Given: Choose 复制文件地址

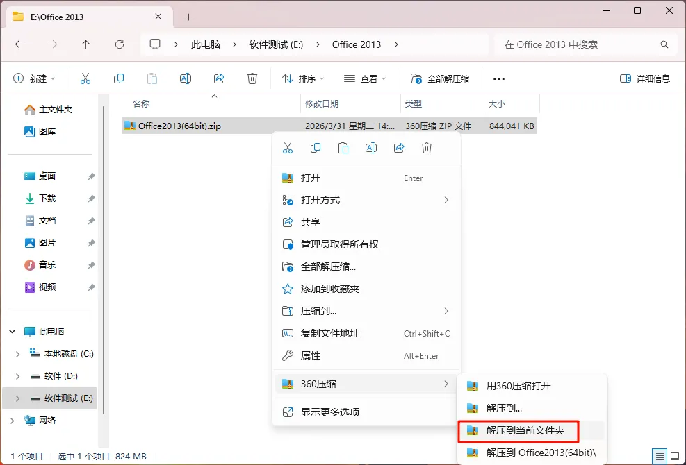Looking at the screenshot, I should (x=366, y=333).
